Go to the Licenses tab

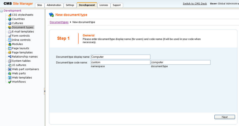(104, 5)
